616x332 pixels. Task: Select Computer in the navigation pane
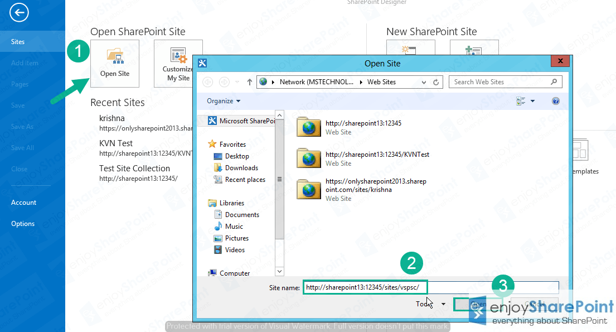[x=229, y=273]
